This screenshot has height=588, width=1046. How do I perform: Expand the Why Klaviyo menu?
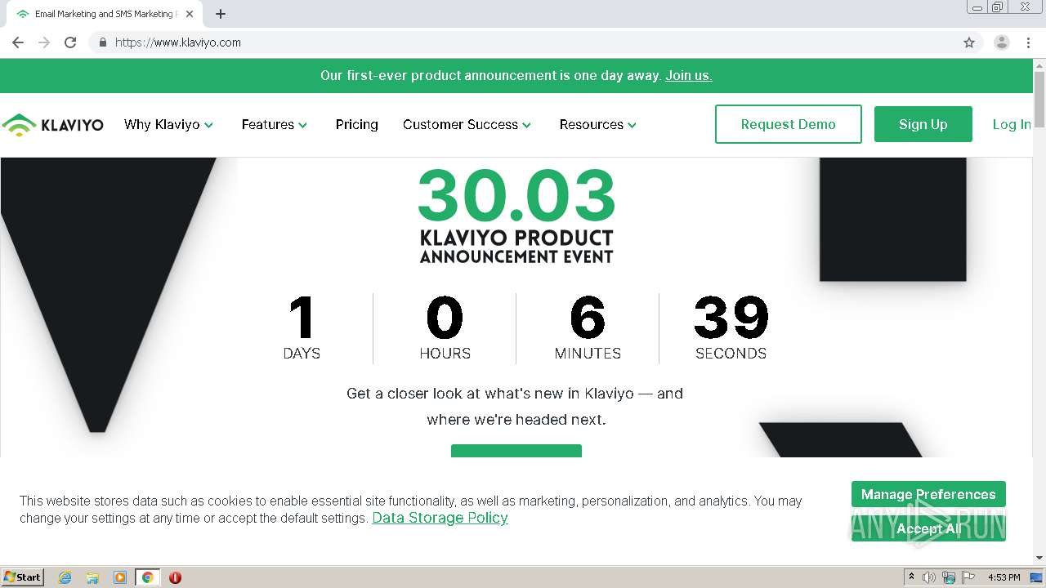[168, 125]
